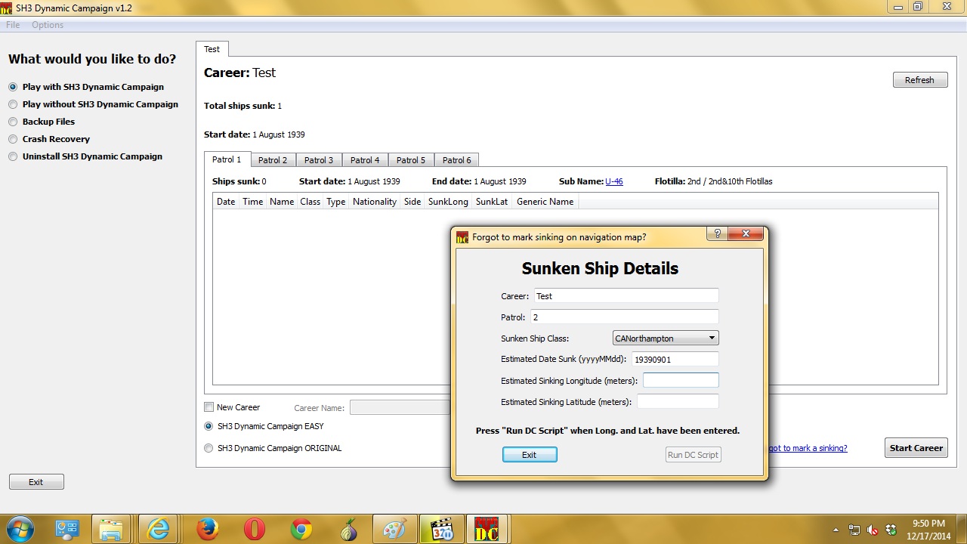Switch to the Patrol 3 tab

click(x=319, y=160)
